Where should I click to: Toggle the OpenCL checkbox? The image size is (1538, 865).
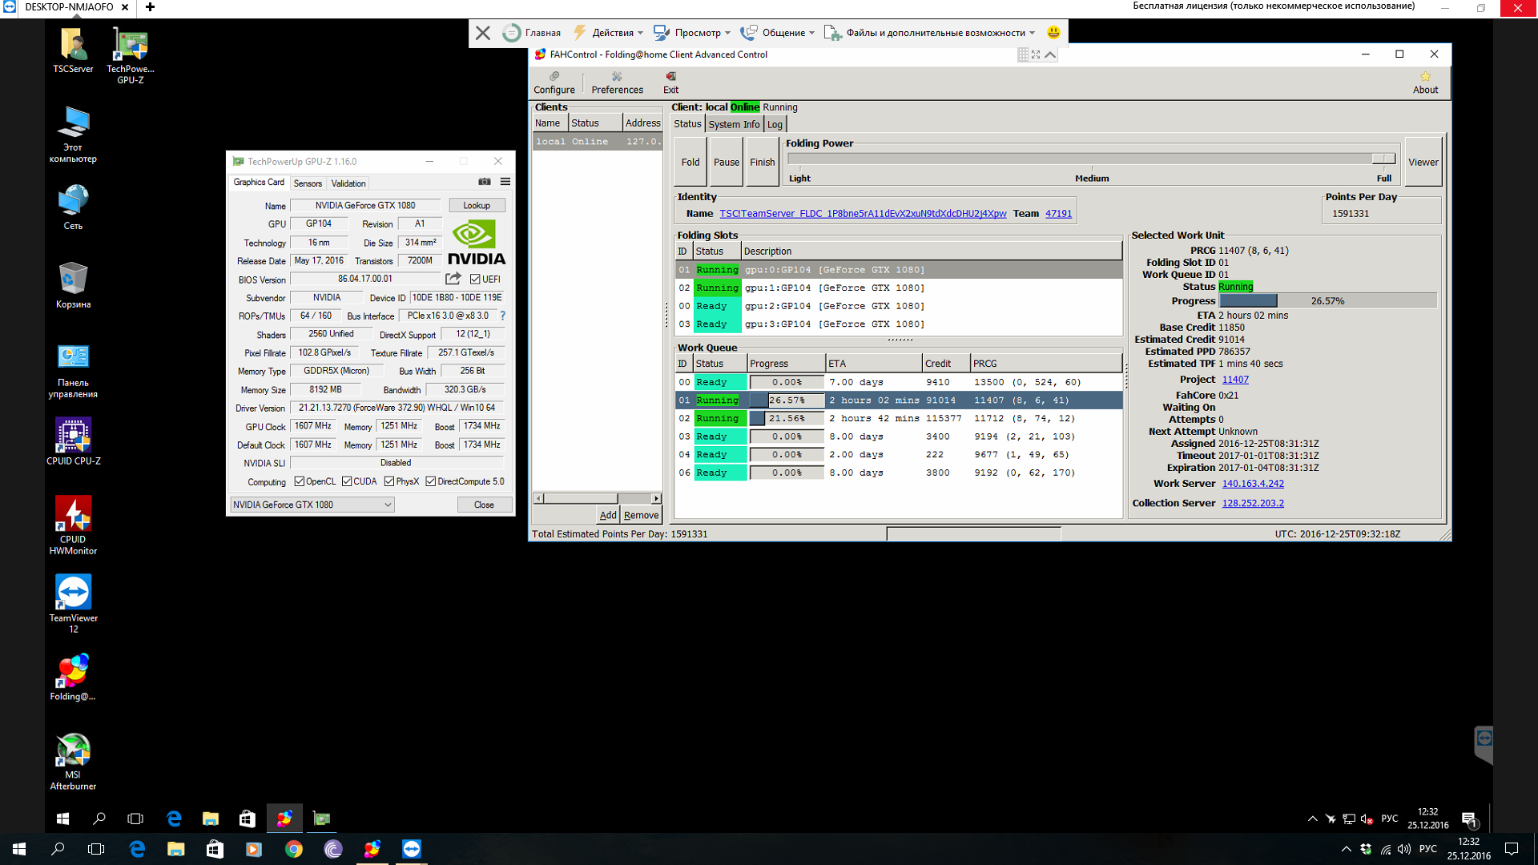(x=300, y=481)
